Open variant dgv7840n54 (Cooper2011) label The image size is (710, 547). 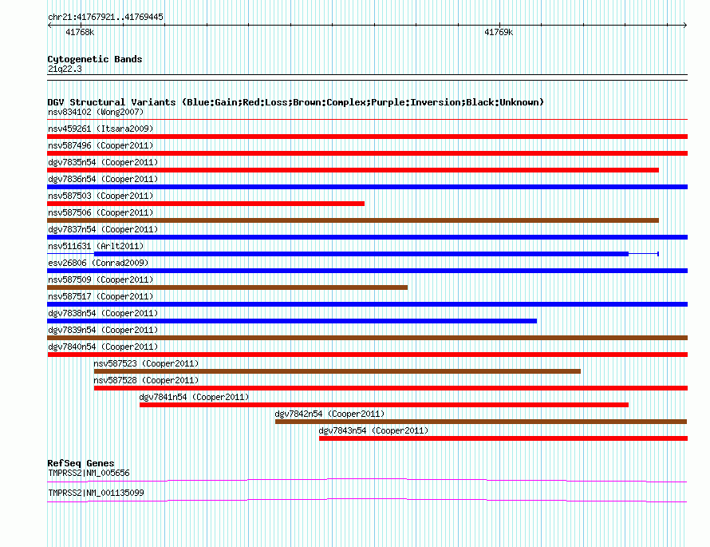tap(103, 347)
